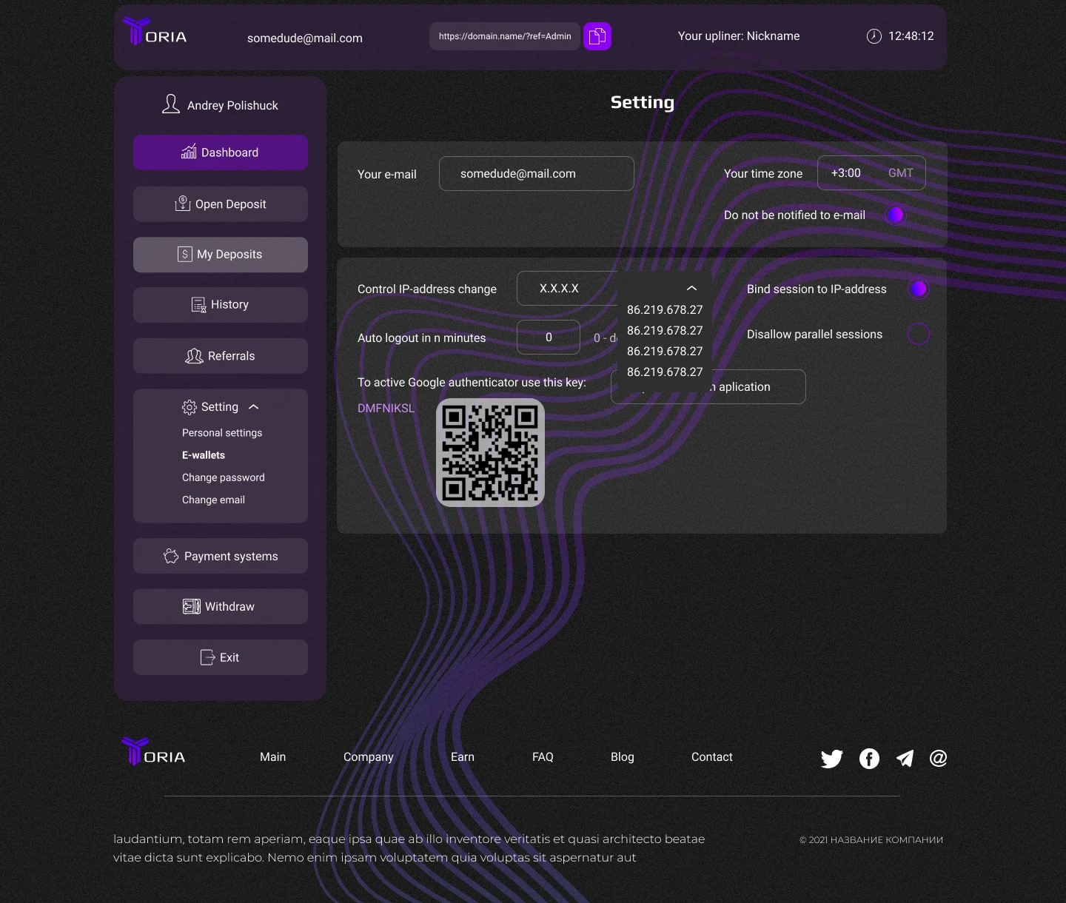
Task: Go to My Deposits in sidebar
Action: [221, 255]
